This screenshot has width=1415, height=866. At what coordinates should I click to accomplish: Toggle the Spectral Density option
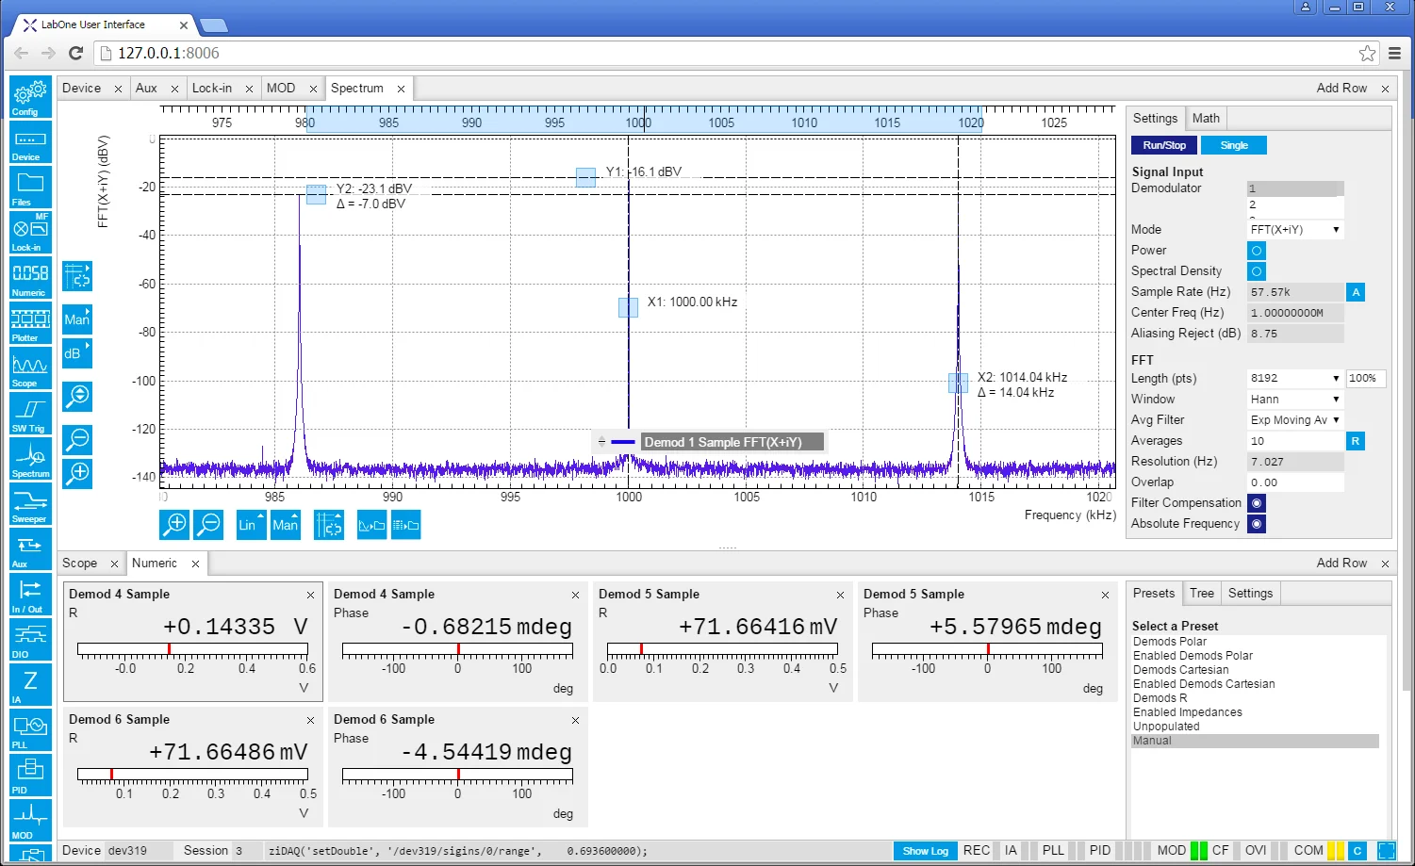pyautogui.click(x=1257, y=271)
